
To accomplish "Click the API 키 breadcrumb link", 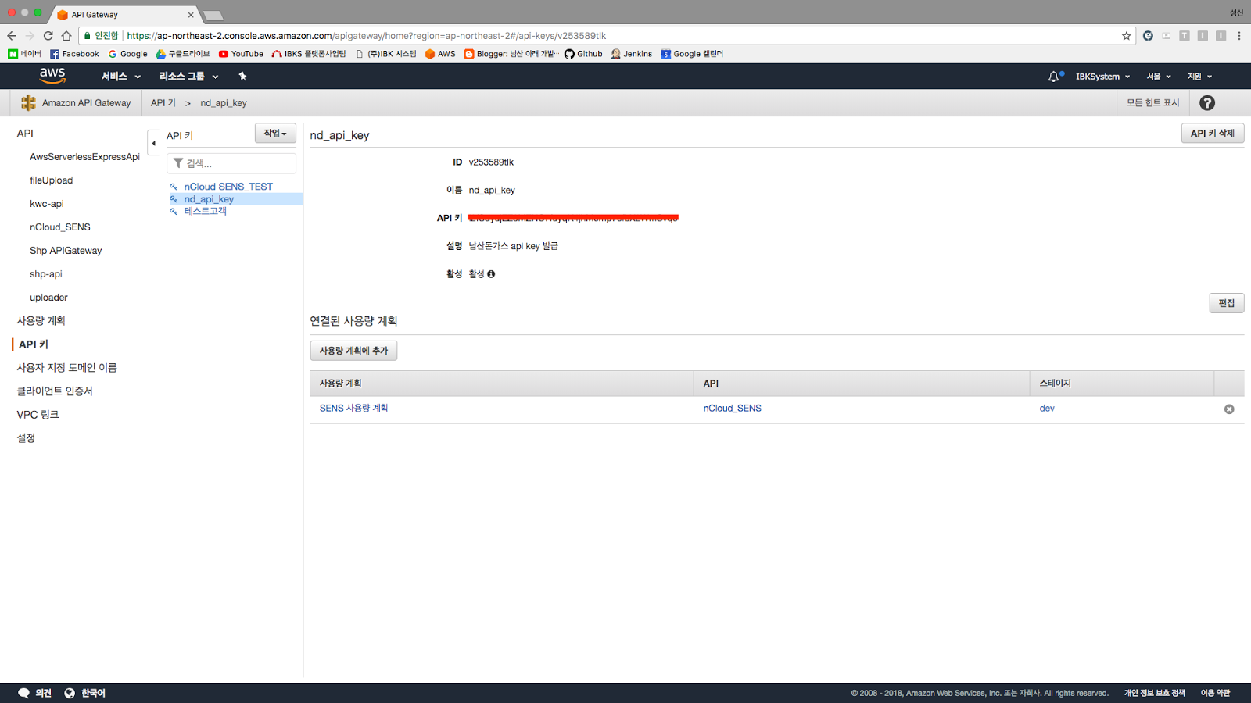I will [x=163, y=103].
